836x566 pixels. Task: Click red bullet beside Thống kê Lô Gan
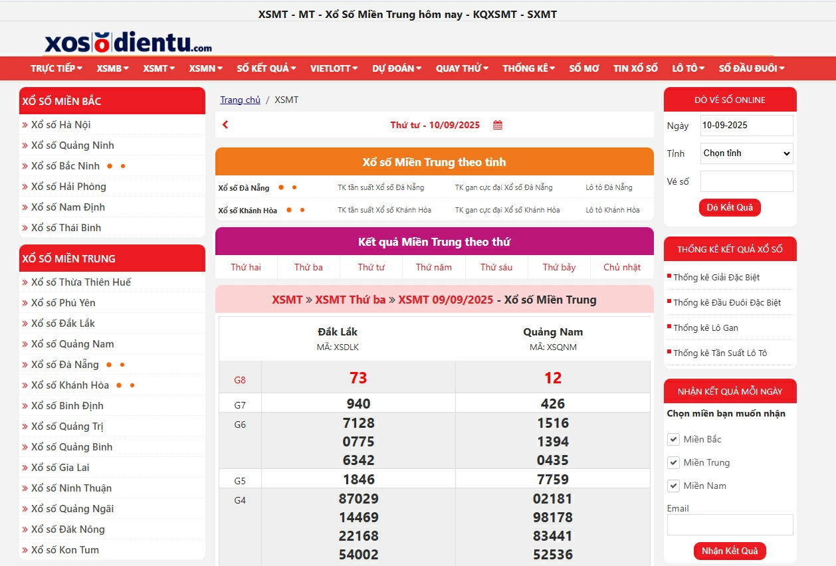[669, 326]
